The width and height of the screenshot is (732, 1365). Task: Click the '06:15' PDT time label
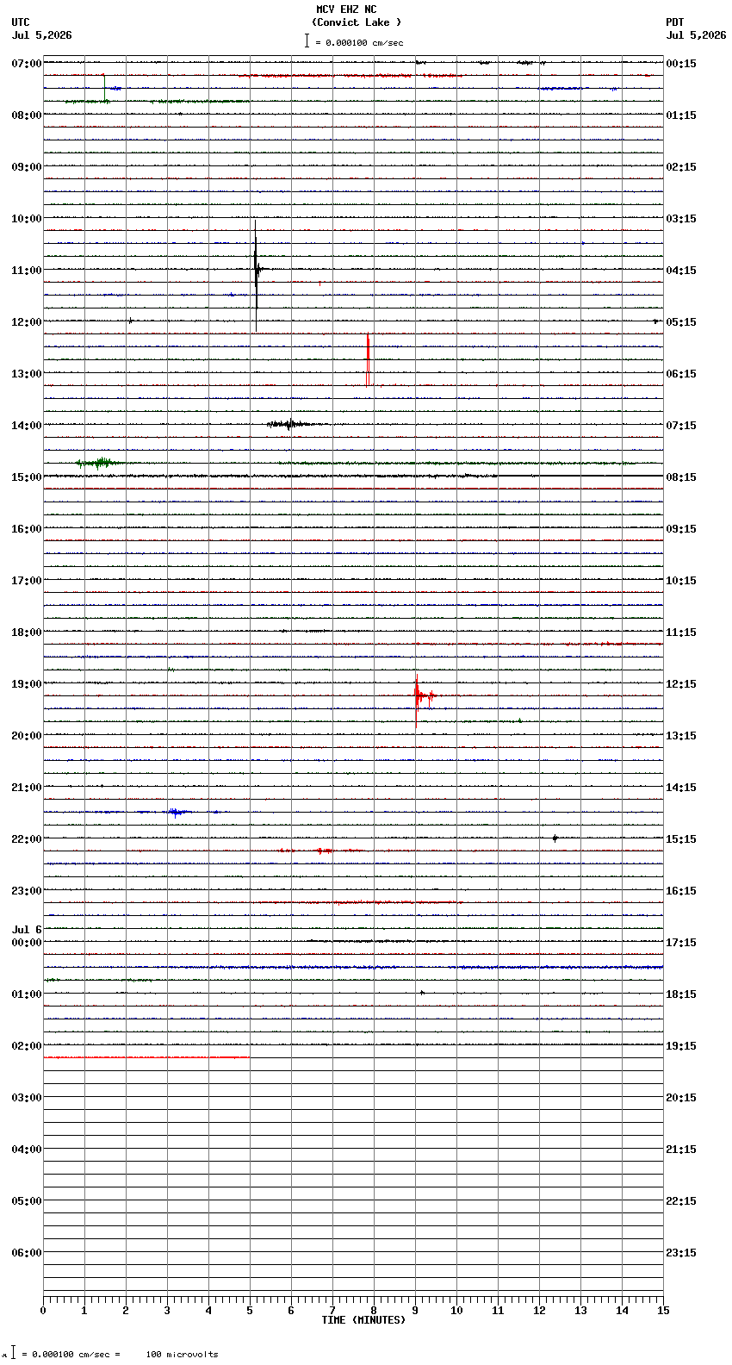[x=681, y=374]
